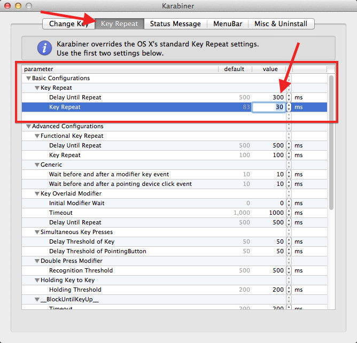357x343 pixels.
Task: Adjust stepper for Key Overlaid Delay Until Repeat
Action: click(x=289, y=222)
